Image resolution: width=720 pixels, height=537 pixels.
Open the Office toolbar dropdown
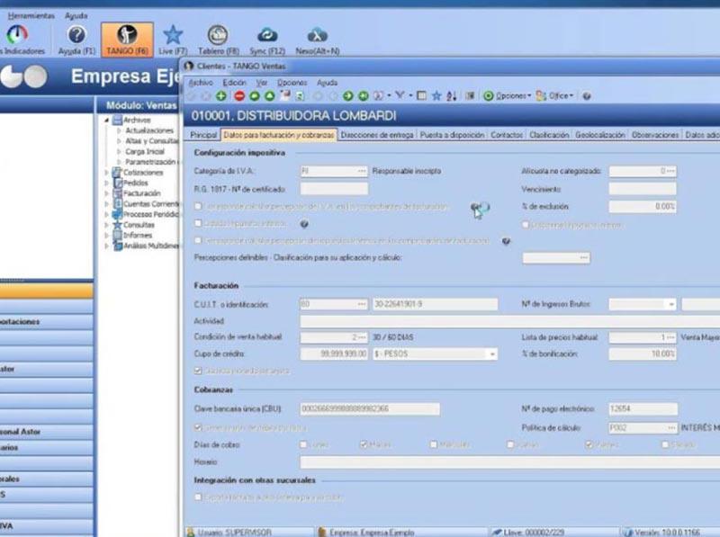(x=554, y=96)
